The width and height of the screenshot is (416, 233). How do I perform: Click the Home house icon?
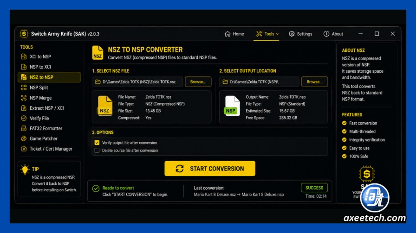coord(227,34)
